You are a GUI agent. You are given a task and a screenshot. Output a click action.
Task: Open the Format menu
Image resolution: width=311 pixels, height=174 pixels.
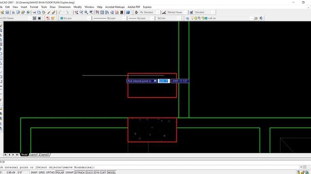click(x=34, y=7)
